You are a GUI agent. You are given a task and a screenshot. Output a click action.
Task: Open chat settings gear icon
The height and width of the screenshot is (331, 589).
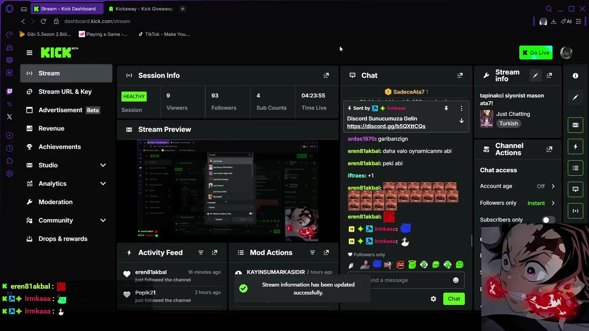click(433, 299)
